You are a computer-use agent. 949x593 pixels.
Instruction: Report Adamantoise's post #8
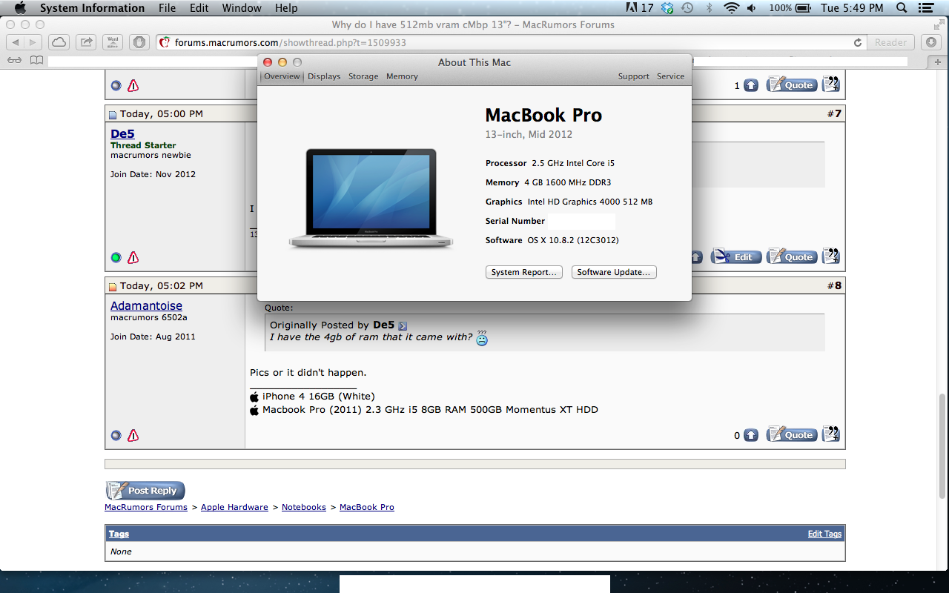pyautogui.click(x=133, y=435)
